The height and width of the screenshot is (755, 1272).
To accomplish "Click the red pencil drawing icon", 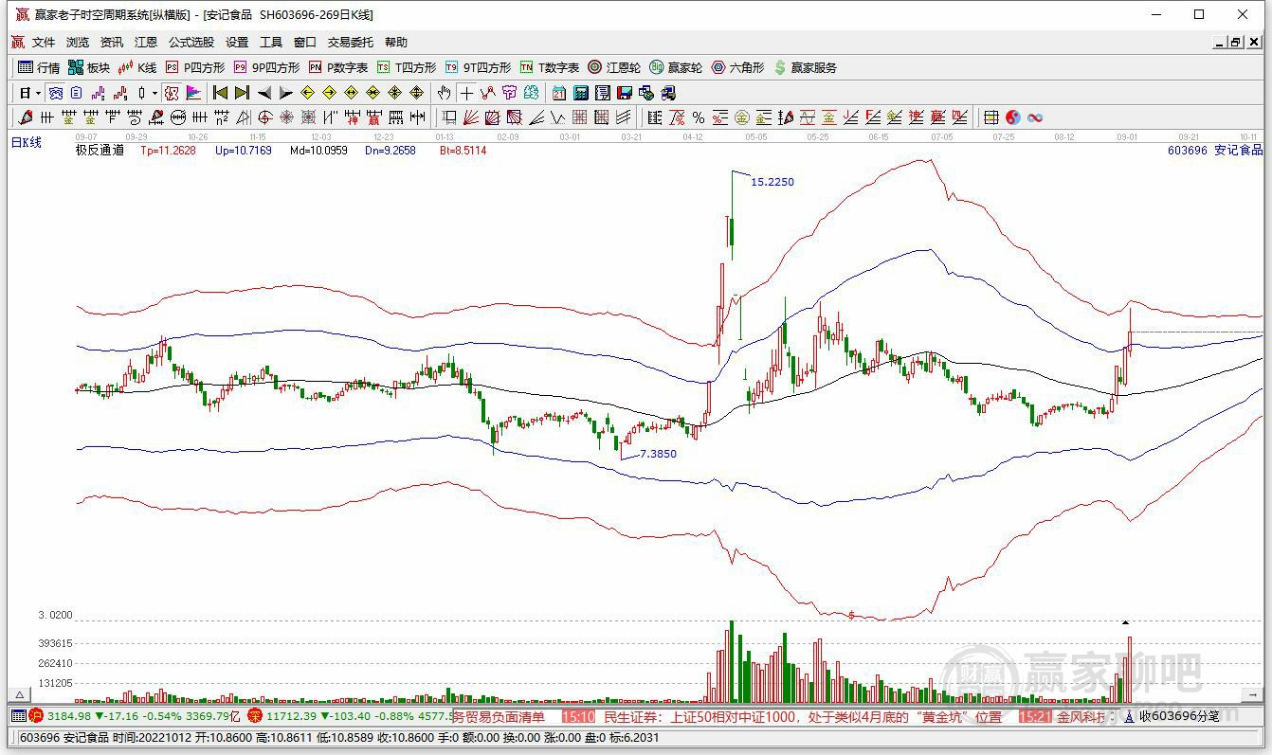I will [x=24, y=117].
